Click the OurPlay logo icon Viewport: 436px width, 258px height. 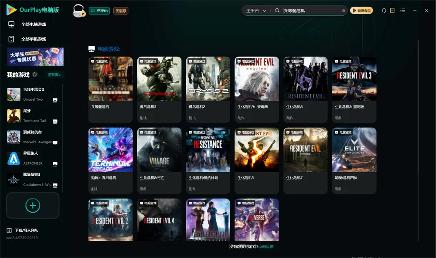point(11,10)
